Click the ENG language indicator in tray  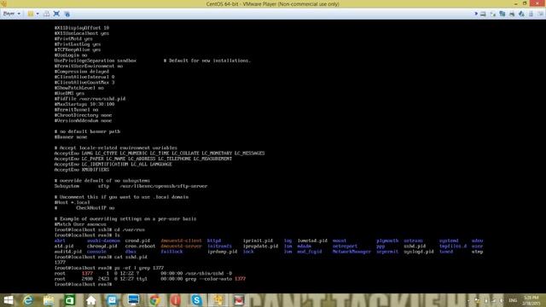513,300
